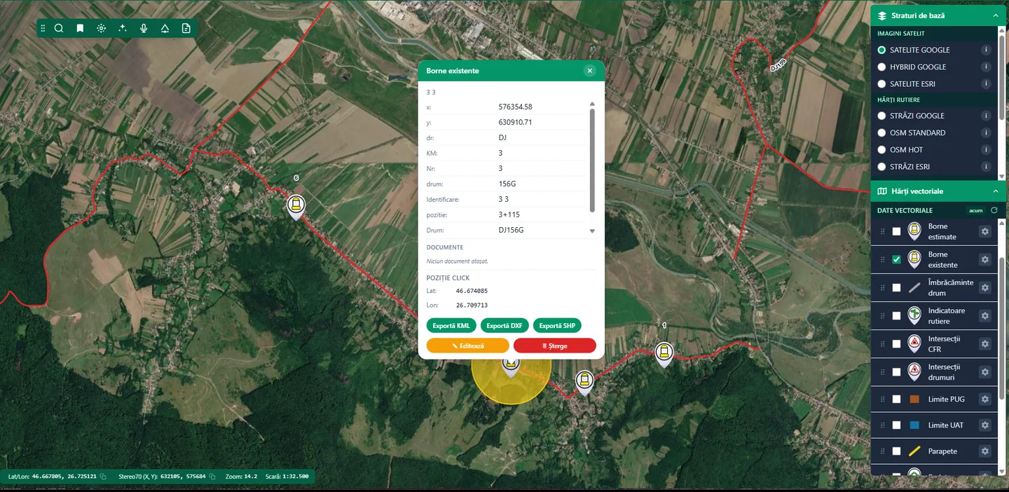Refresh the Date vectoriale list

click(994, 210)
